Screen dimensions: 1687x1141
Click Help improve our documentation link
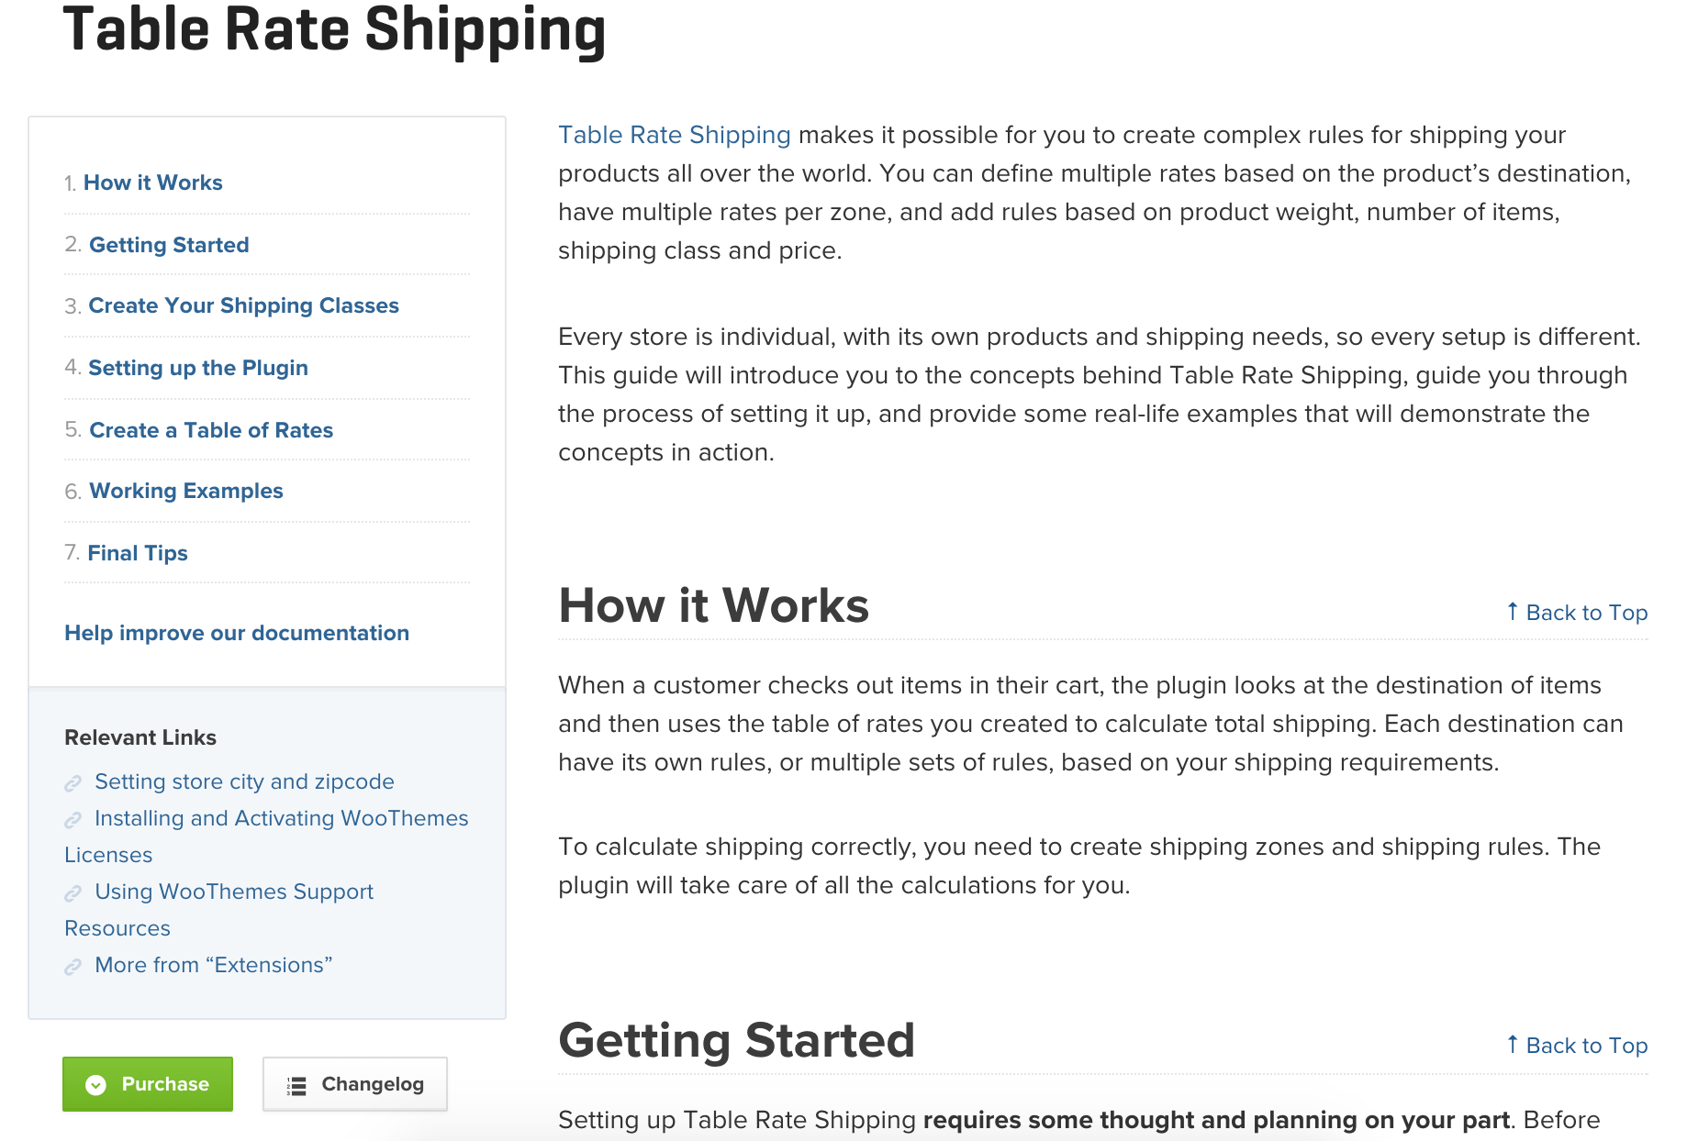tap(237, 633)
